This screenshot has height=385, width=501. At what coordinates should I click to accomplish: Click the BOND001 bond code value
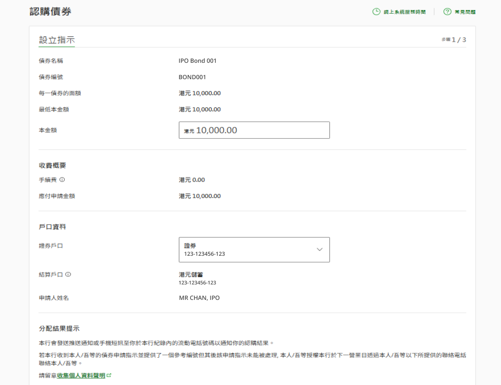tap(192, 77)
